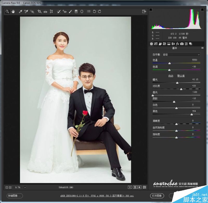
Task: Click the highlights slider handle
Action: (x=153, y=95)
